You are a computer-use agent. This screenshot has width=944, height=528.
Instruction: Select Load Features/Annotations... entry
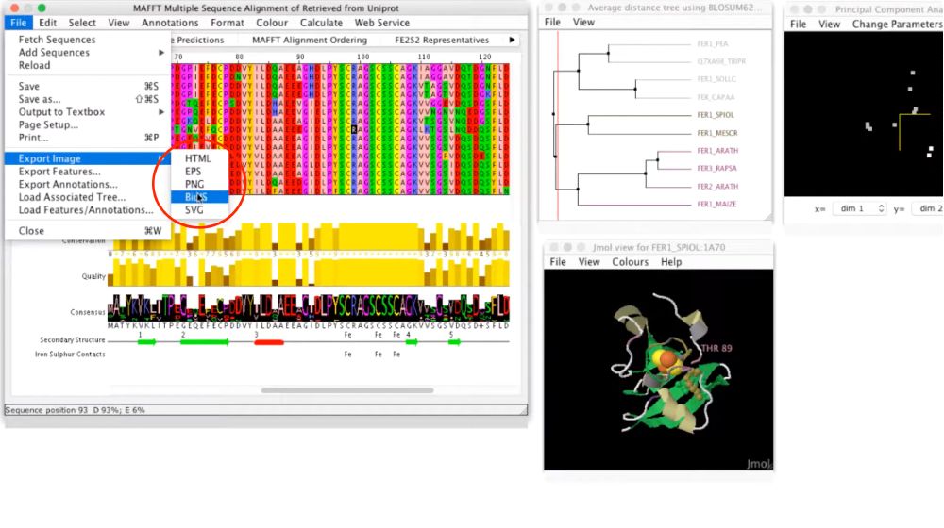pos(87,210)
